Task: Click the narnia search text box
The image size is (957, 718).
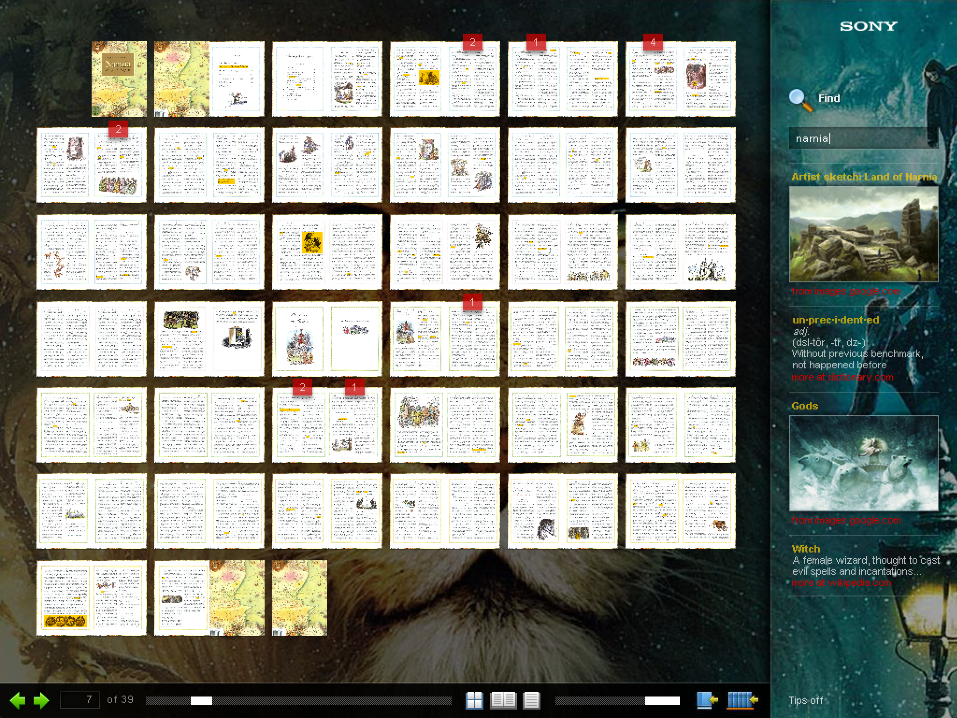Action: (863, 138)
